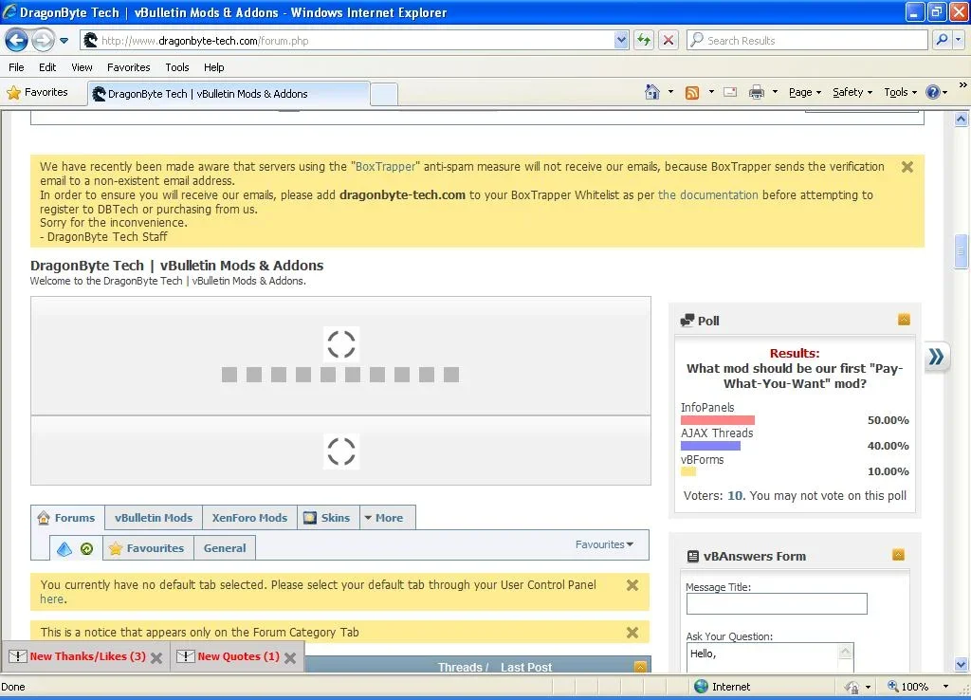Screen dimensions: 971x700
Task: Expand the address bar history dropdown
Action: 621,41
